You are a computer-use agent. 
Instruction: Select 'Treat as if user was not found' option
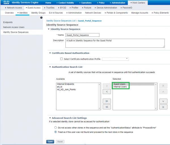click(56, 132)
